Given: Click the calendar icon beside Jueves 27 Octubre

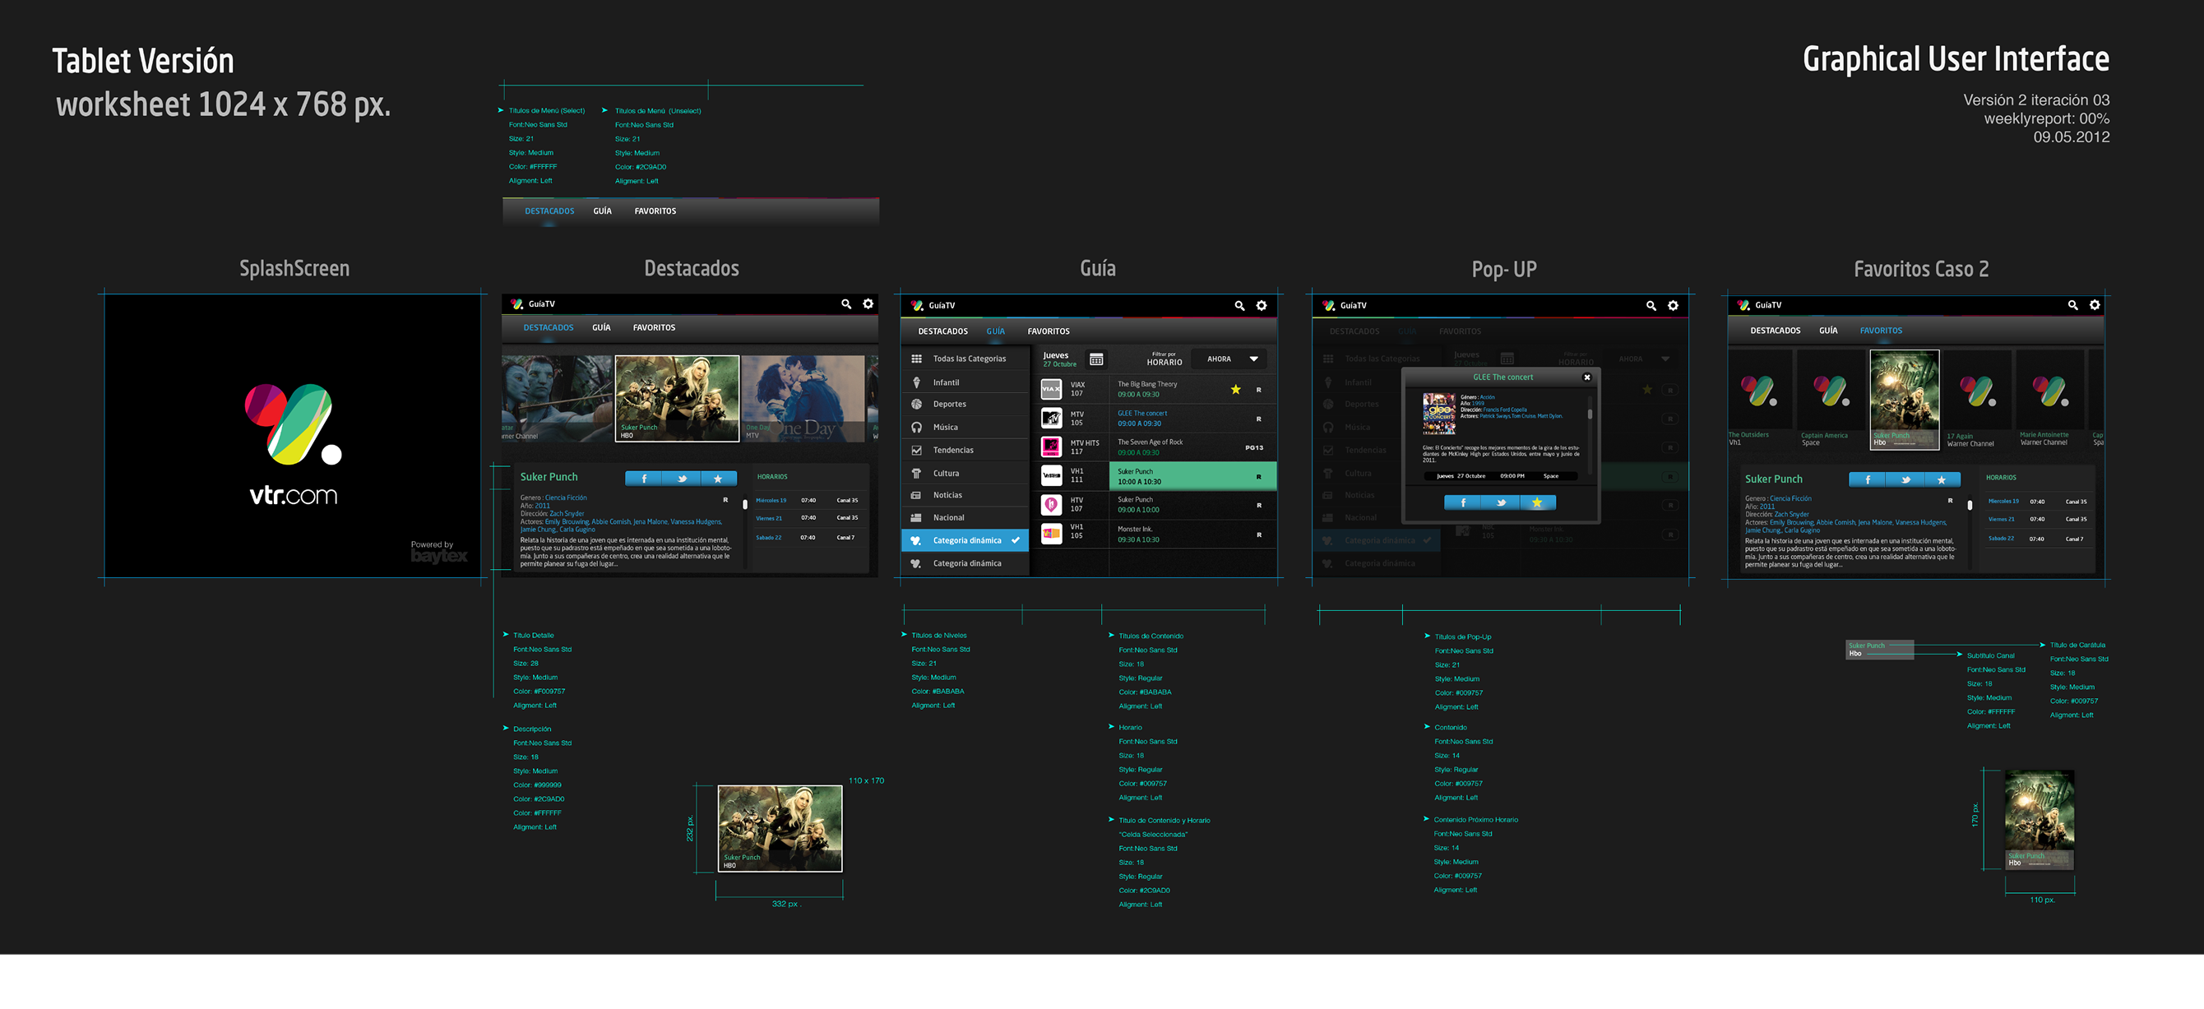Looking at the screenshot, I should pyautogui.click(x=1096, y=359).
